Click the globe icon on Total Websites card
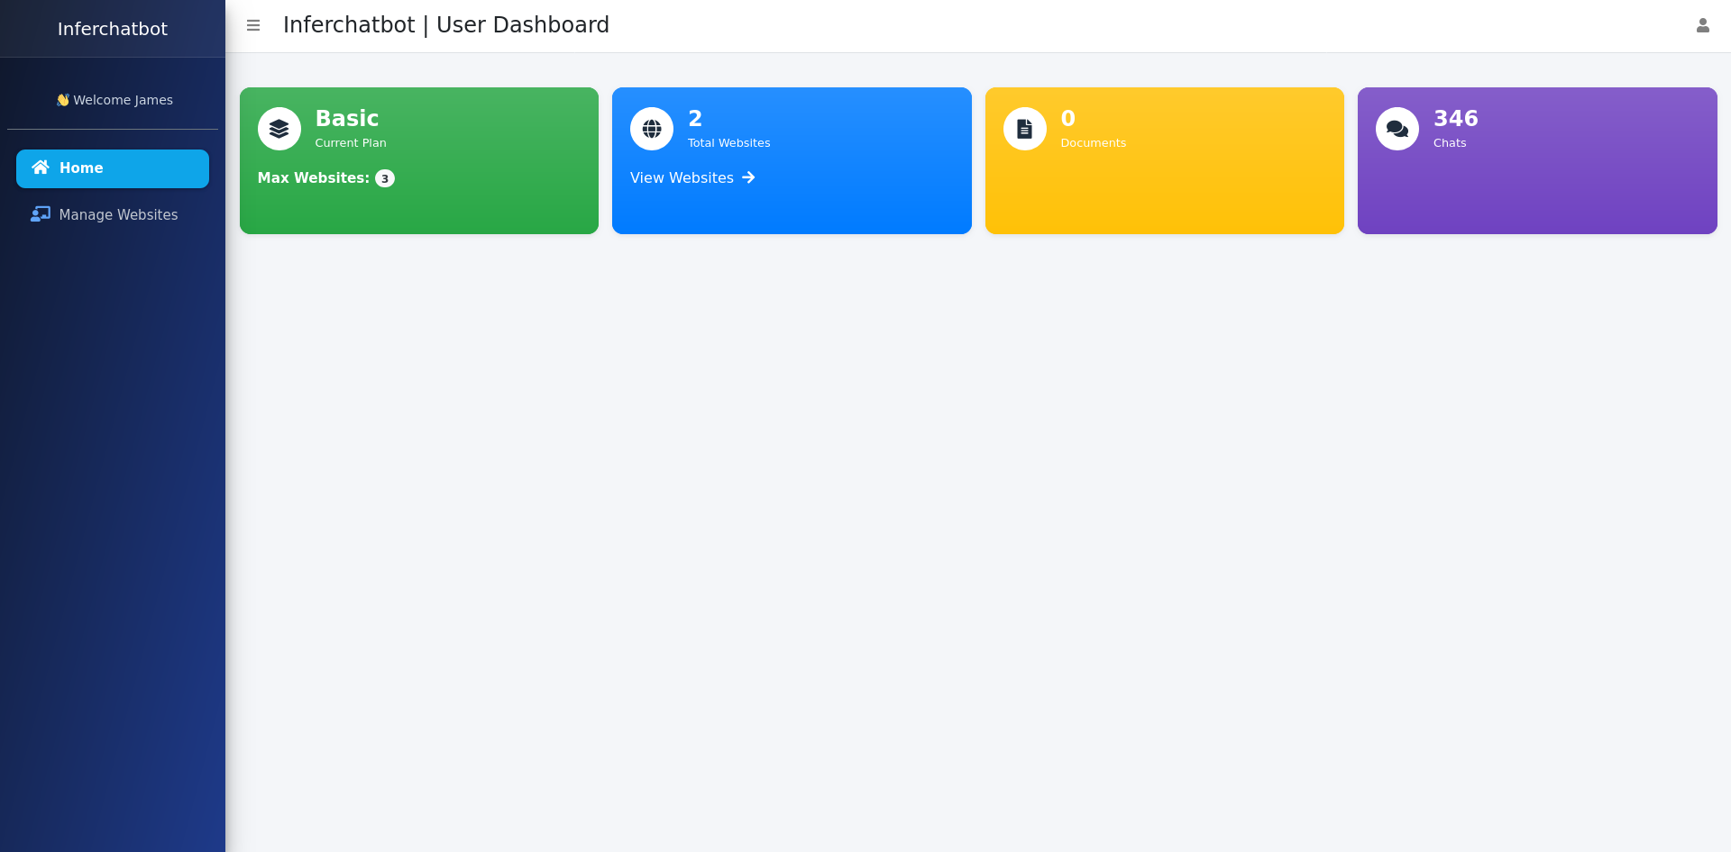This screenshot has height=852, width=1731. 652,128
